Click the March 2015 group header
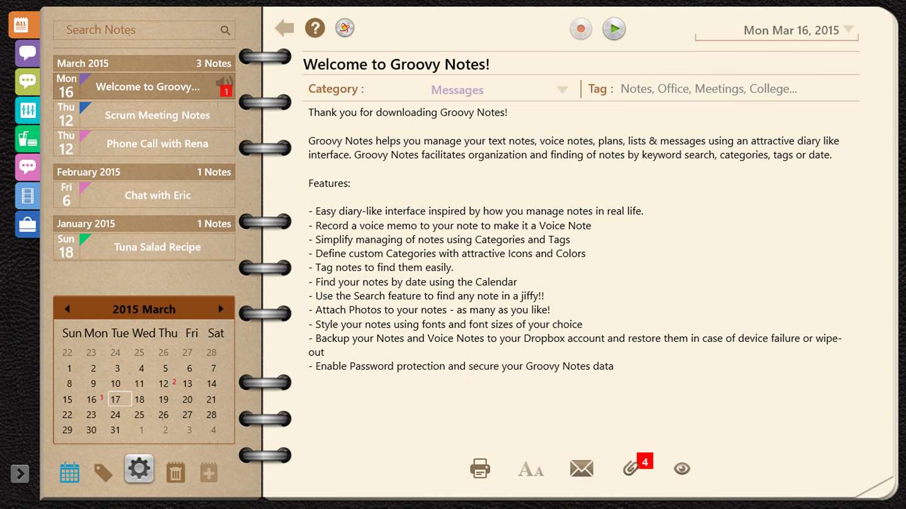906x509 pixels. 144,63
